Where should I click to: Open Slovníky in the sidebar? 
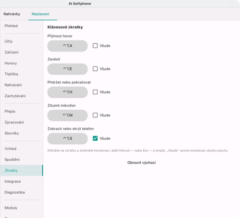pyautogui.click(x=12, y=133)
